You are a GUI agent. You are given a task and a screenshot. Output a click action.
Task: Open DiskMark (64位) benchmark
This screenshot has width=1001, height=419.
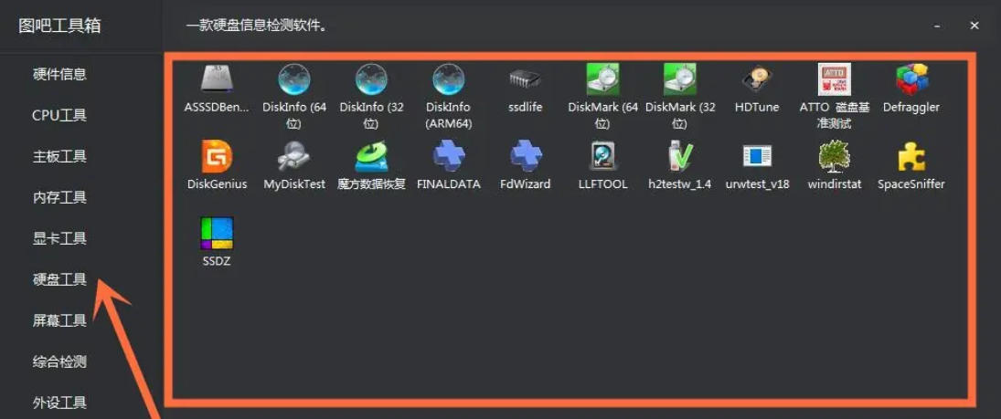click(x=602, y=79)
